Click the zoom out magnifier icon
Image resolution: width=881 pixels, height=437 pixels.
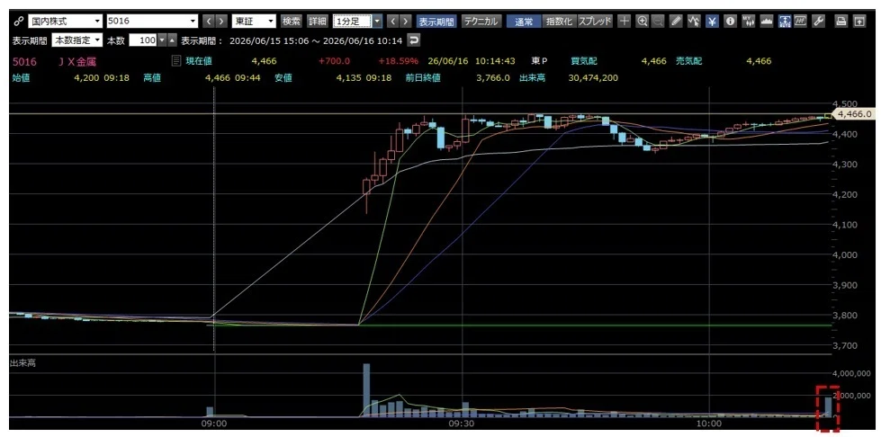coord(658,22)
